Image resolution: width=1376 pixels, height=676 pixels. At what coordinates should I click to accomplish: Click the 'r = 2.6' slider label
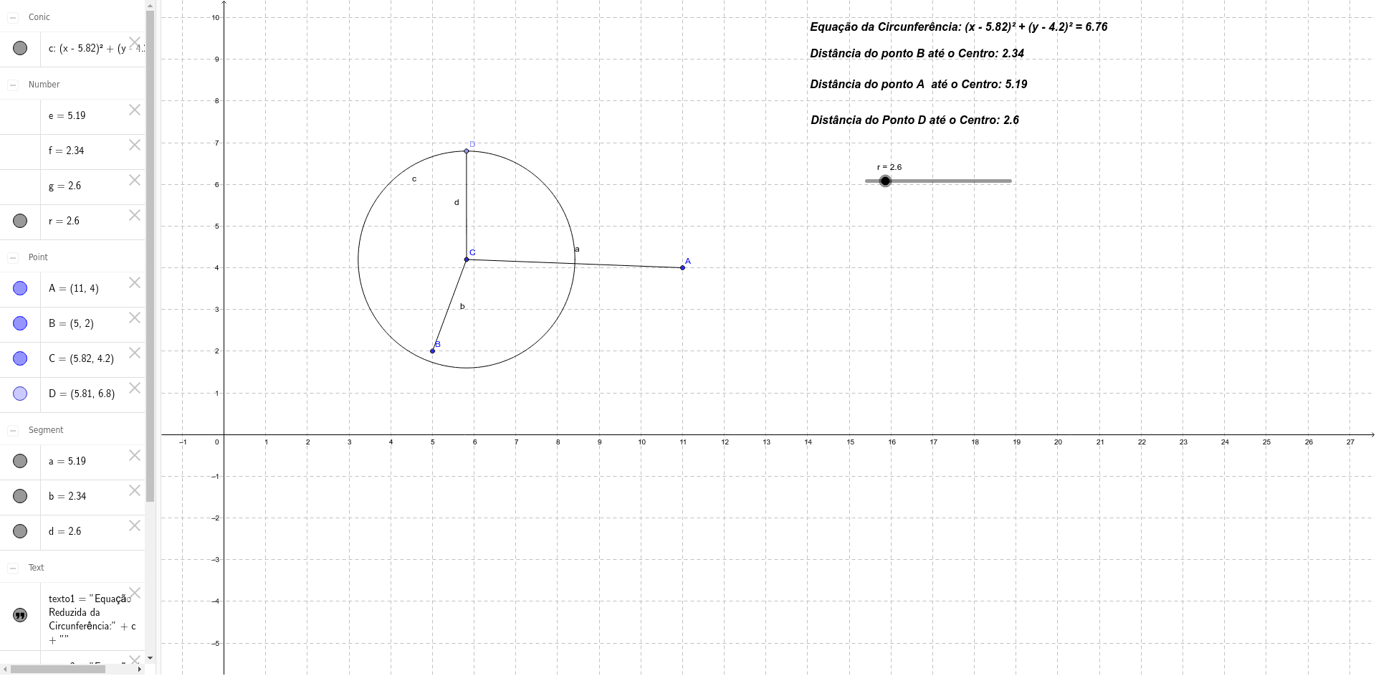[x=889, y=167]
